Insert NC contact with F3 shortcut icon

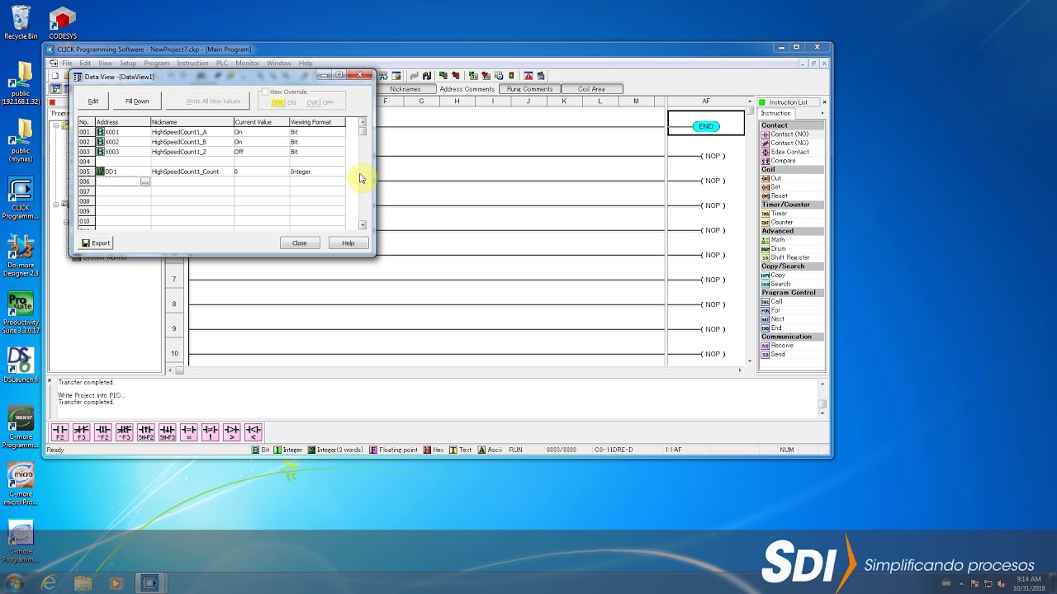(81, 432)
